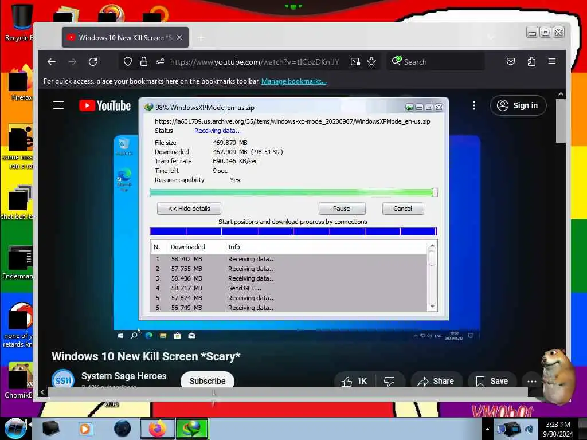Open Firefox from the taskbar
The height and width of the screenshot is (440, 587).
[x=158, y=429]
